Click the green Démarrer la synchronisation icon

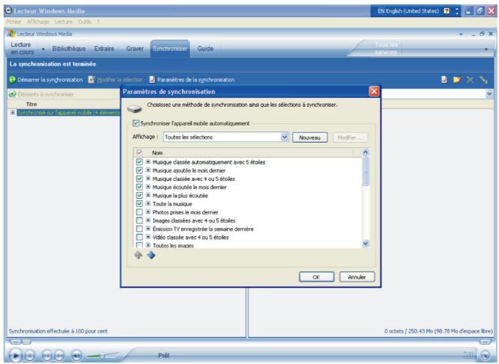(12, 79)
